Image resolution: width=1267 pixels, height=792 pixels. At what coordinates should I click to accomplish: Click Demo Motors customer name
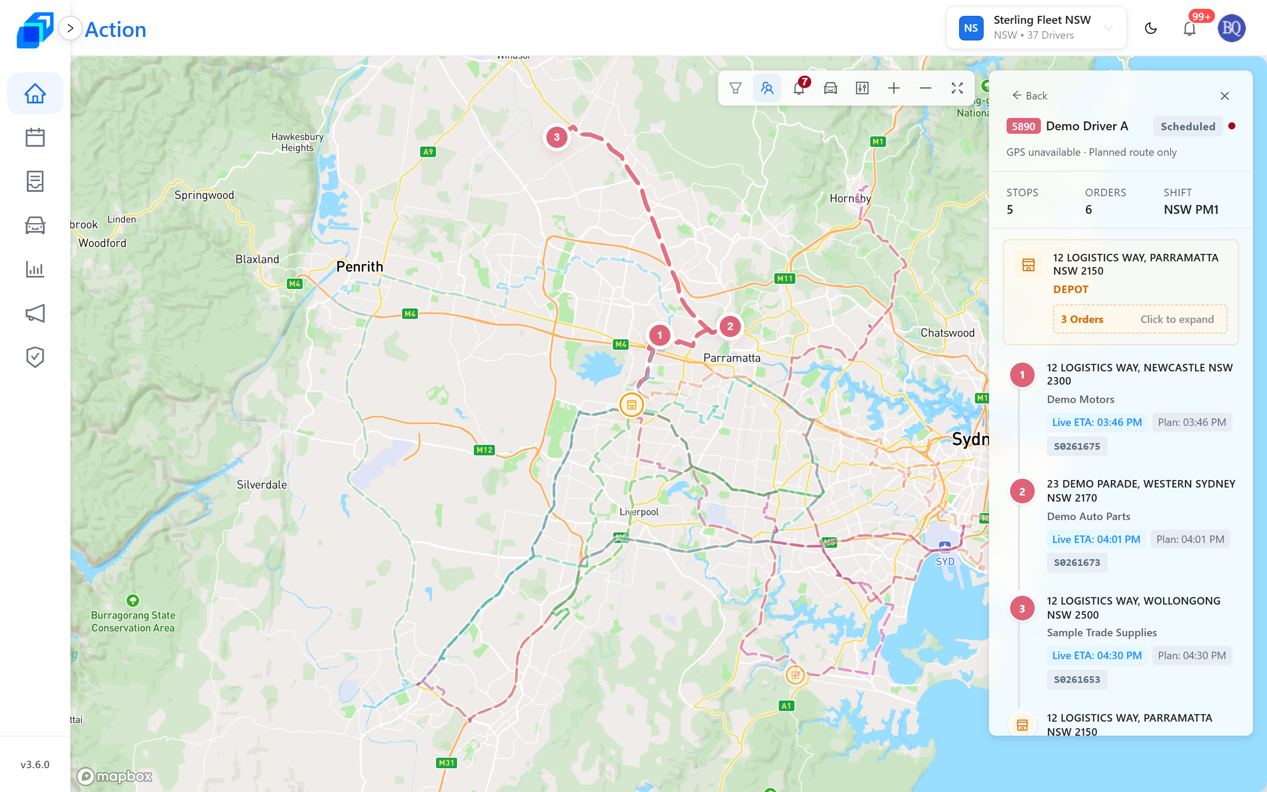(x=1080, y=399)
